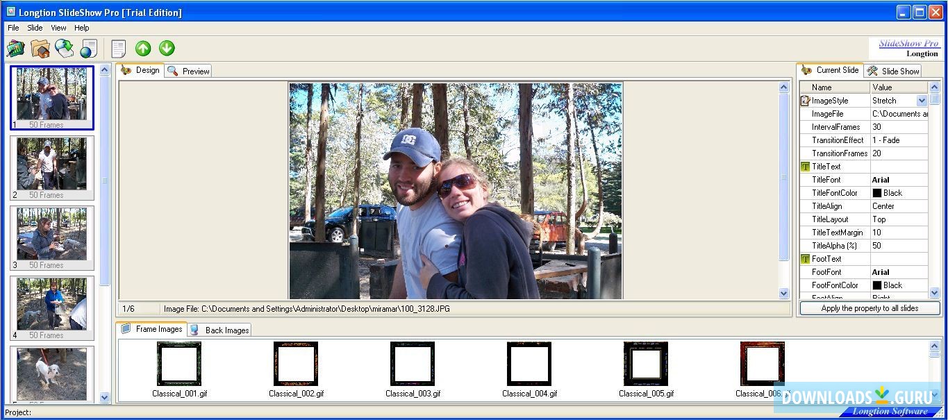Screen dimensions: 948x420
Task: Click the Name column header
Action: tap(835, 87)
